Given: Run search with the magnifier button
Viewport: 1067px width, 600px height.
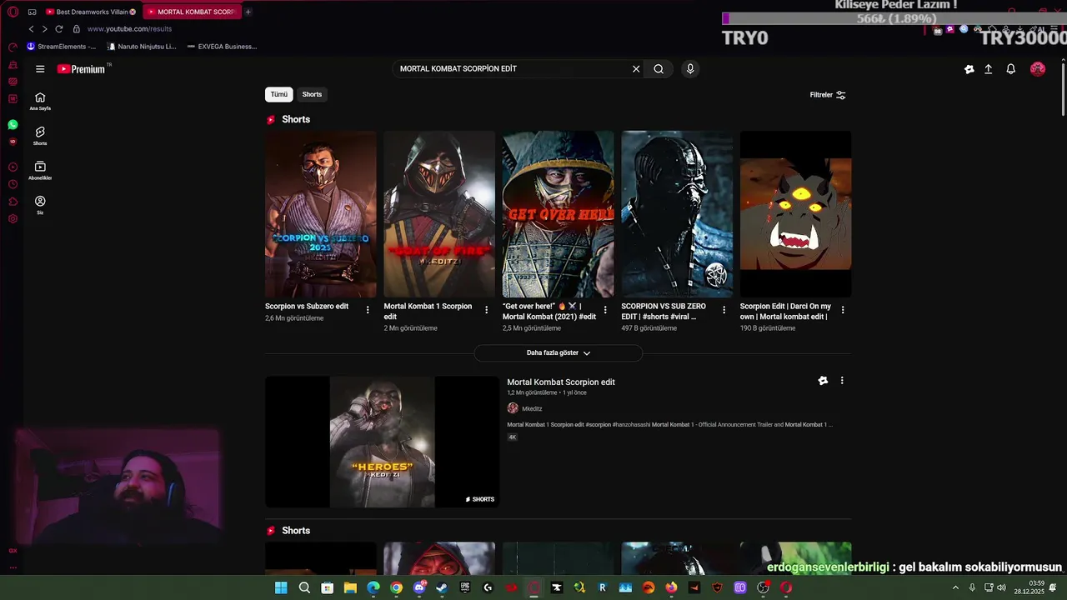Looking at the screenshot, I should click(x=659, y=69).
